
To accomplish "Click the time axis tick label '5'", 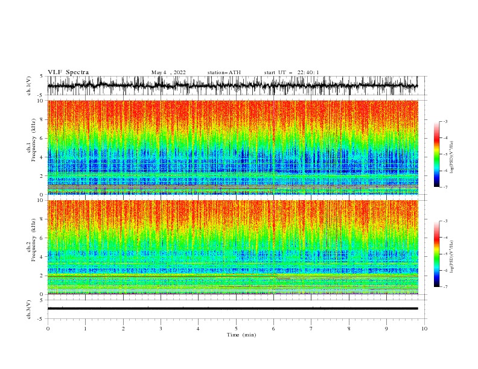I will (236, 329).
